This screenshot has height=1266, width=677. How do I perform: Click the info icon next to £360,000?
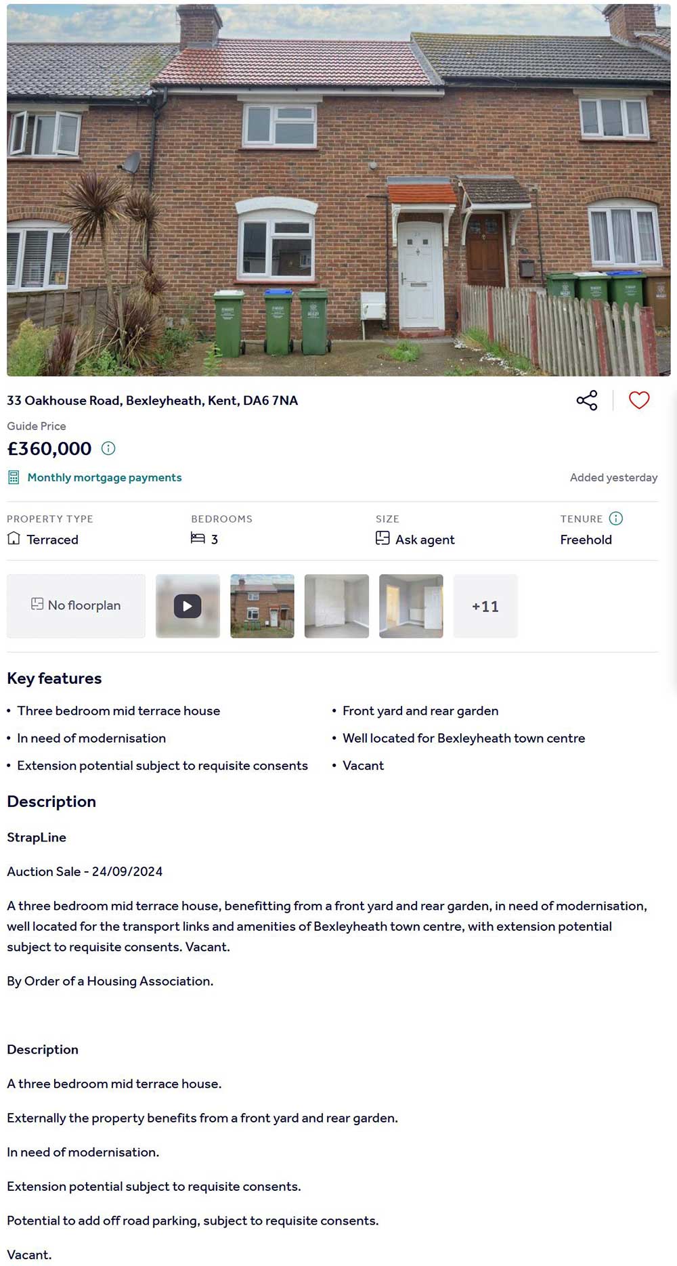tap(108, 448)
